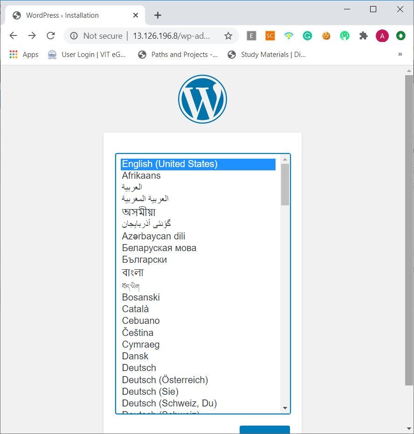
Task: Click the language list scrollbar thumb
Action: point(285,185)
